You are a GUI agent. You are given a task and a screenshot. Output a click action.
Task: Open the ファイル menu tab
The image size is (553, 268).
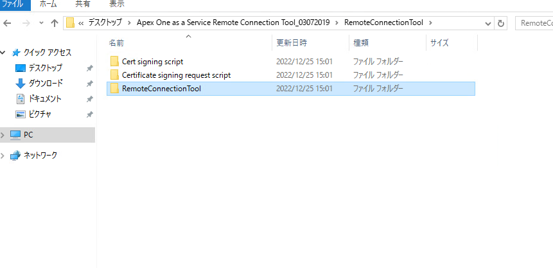click(x=13, y=4)
